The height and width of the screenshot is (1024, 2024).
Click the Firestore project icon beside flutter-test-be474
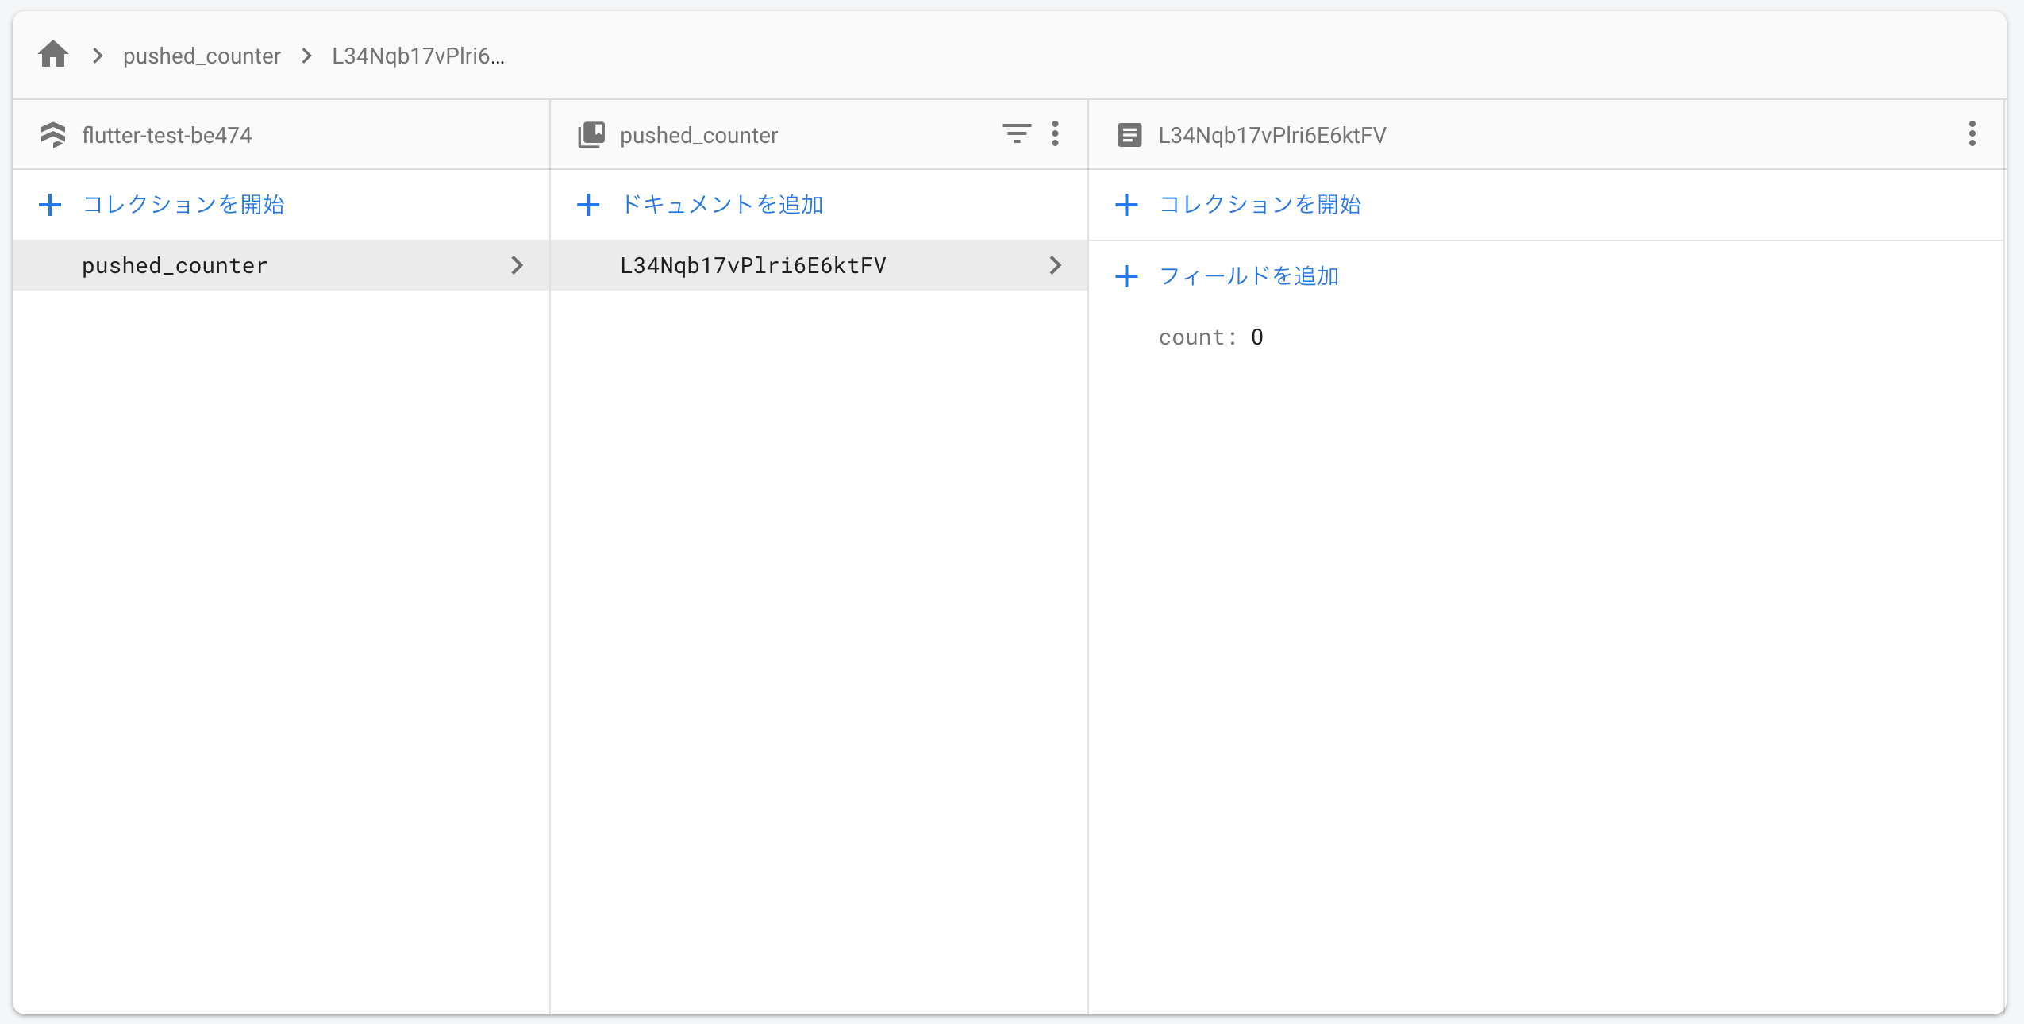coord(53,135)
